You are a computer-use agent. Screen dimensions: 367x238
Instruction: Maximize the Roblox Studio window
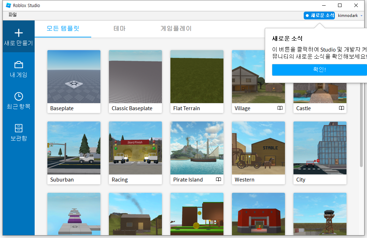coord(340,5)
